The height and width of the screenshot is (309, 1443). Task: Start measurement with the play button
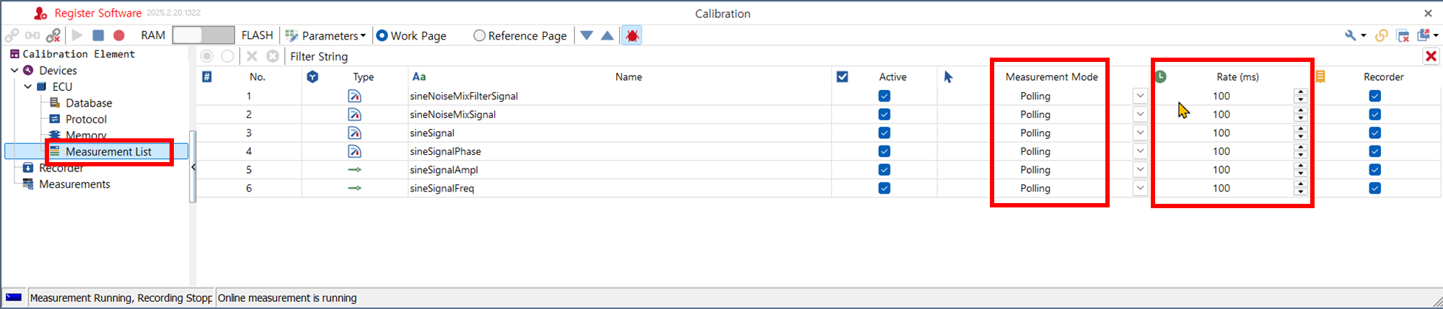coord(77,35)
